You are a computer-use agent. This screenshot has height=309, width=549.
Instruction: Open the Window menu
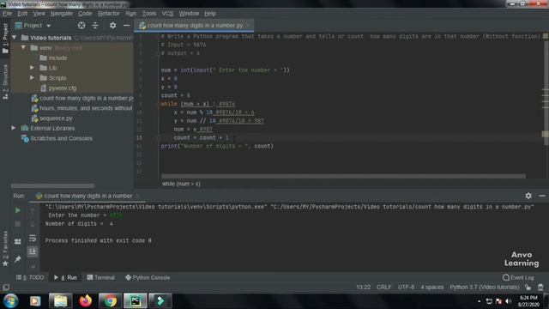click(x=189, y=14)
